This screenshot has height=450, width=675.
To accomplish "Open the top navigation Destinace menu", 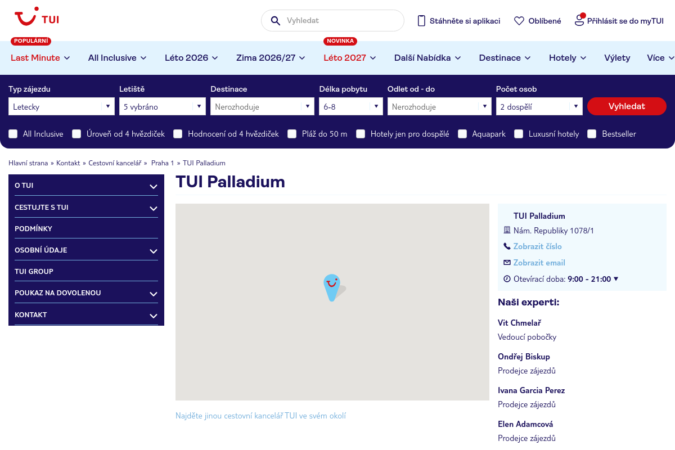I will [x=505, y=58].
